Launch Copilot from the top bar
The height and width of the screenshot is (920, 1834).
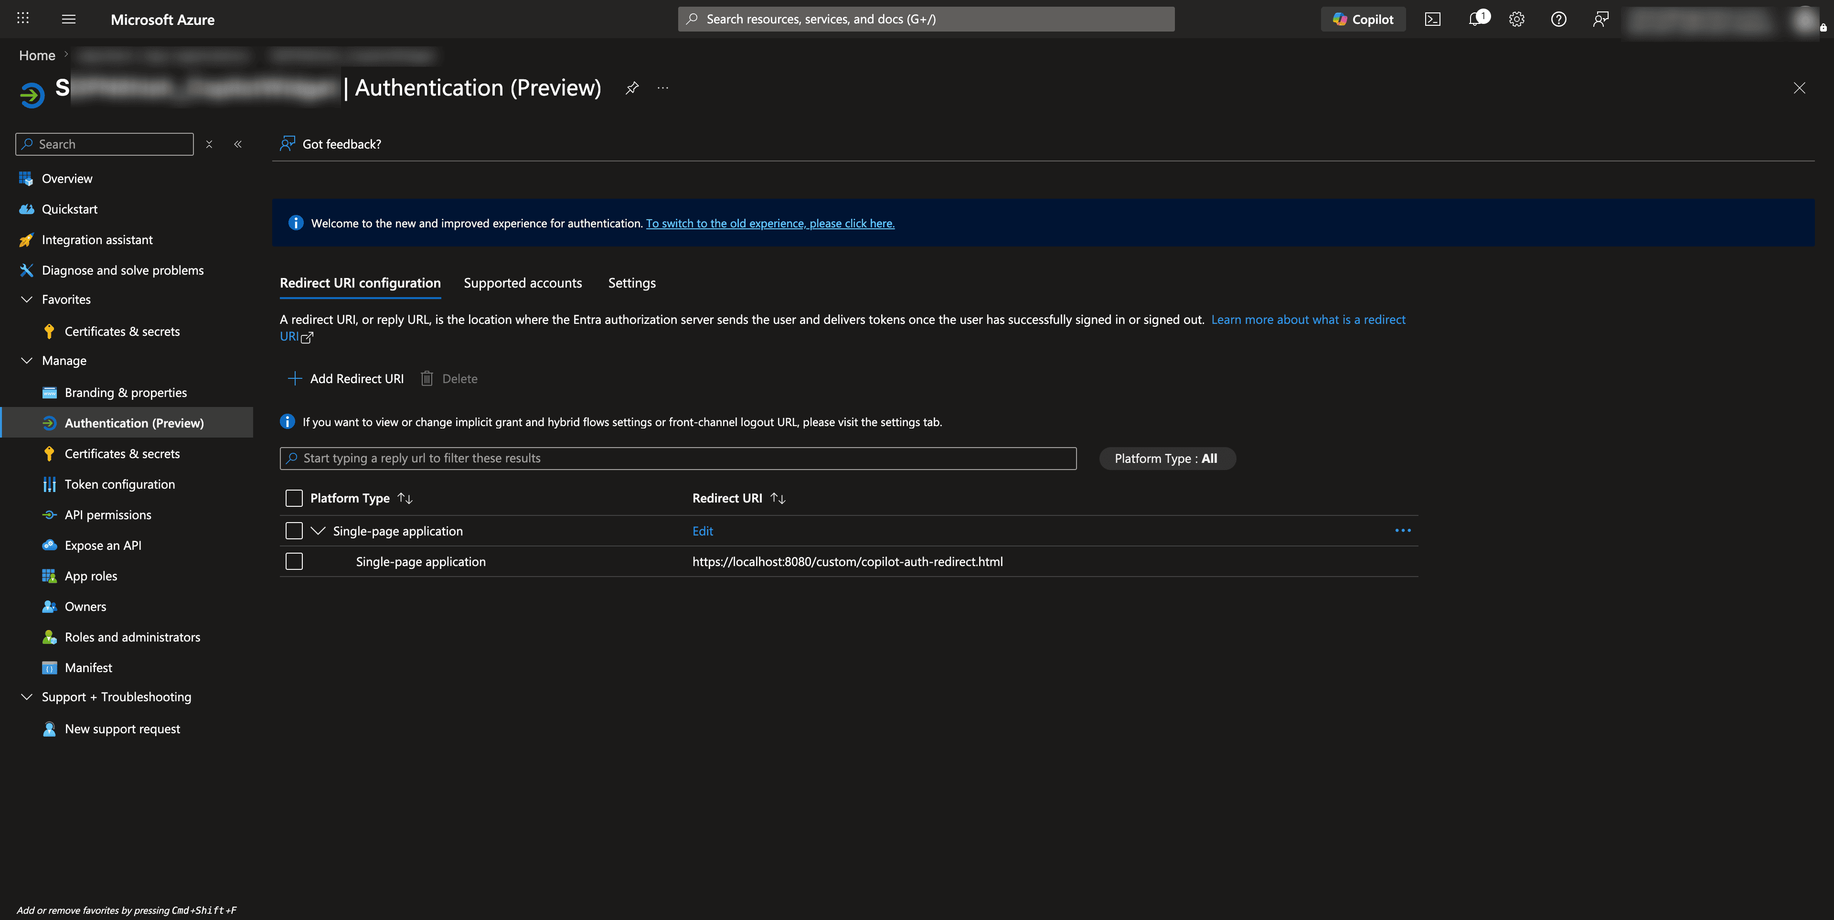click(x=1363, y=19)
